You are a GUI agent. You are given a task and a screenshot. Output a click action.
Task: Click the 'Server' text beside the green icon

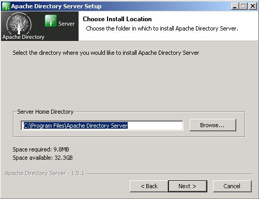(x=66, y=24)
